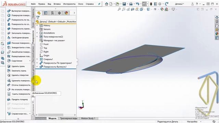The height and width of the screenshot is (123, 219).
Task: Choose Поверхность по сечениям tool
Action: (x=19, y=24)
